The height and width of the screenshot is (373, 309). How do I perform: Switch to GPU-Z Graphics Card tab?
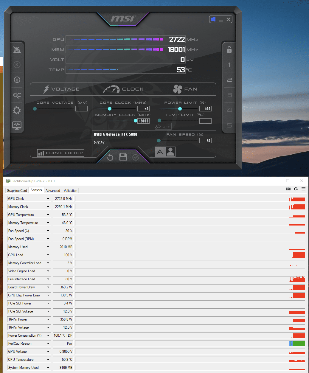click(17, 191)
